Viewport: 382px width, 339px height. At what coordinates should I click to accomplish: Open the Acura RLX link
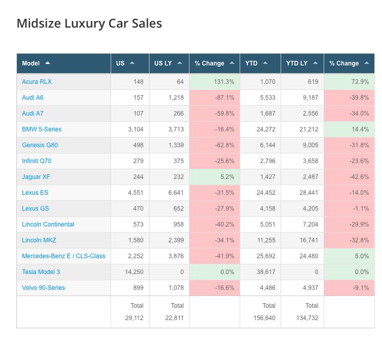click(37, 82)
